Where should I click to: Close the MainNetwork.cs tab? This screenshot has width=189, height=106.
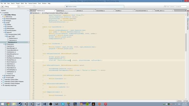(x=54, y=11)
